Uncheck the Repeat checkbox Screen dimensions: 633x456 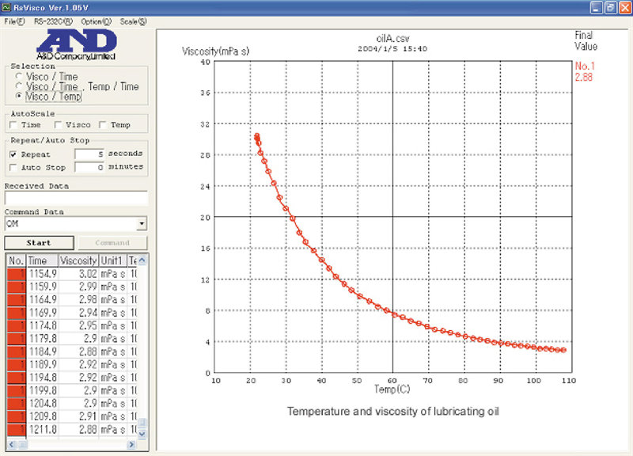(13, 154)
